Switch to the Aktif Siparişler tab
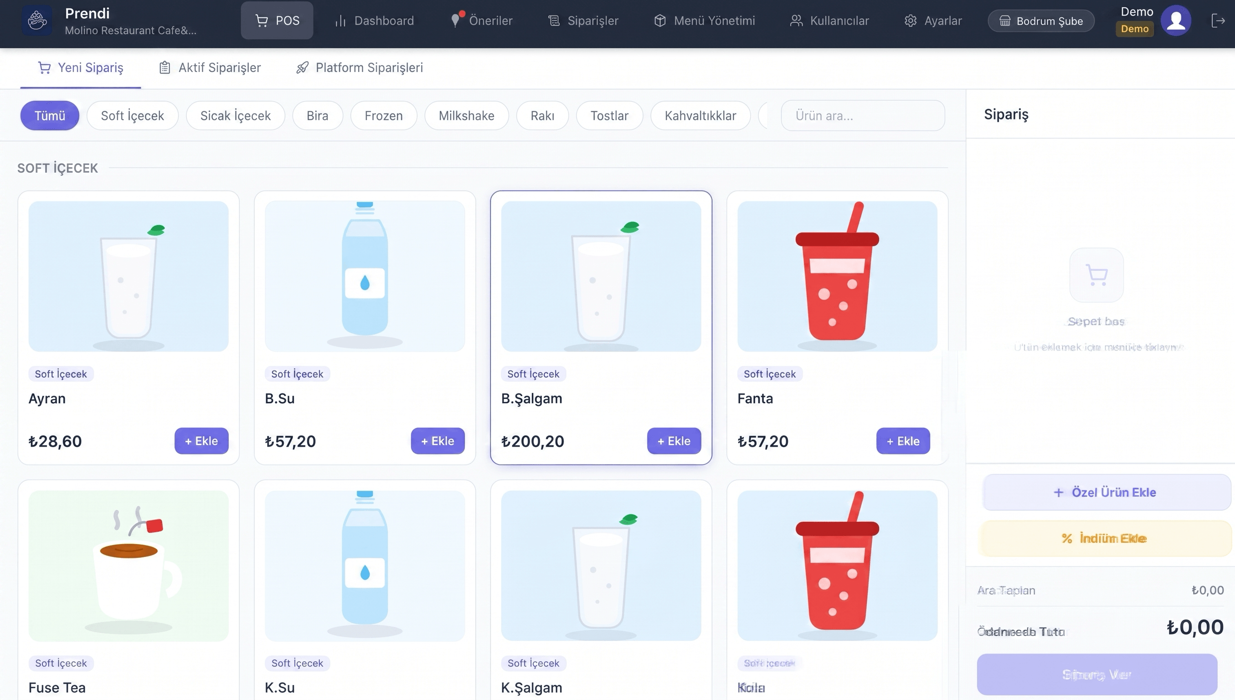 coord(210,68)
